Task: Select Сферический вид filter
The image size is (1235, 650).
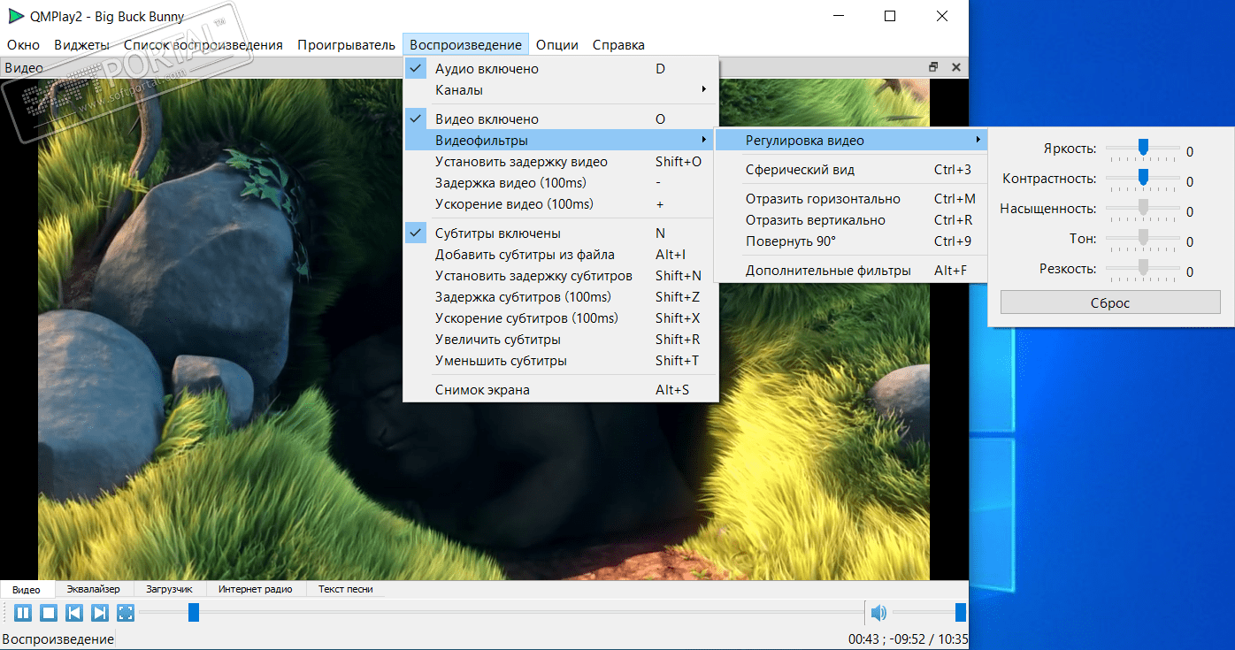Action: point(850,170)
